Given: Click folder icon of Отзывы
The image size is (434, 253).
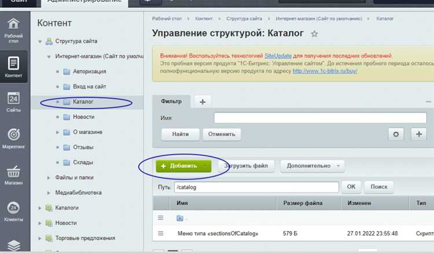Looking at the screenshot, I should click(x=67, y=147).
